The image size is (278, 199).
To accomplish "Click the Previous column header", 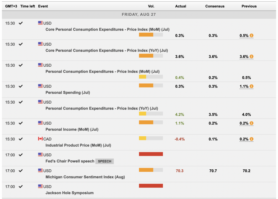I will tap(249, 6).
